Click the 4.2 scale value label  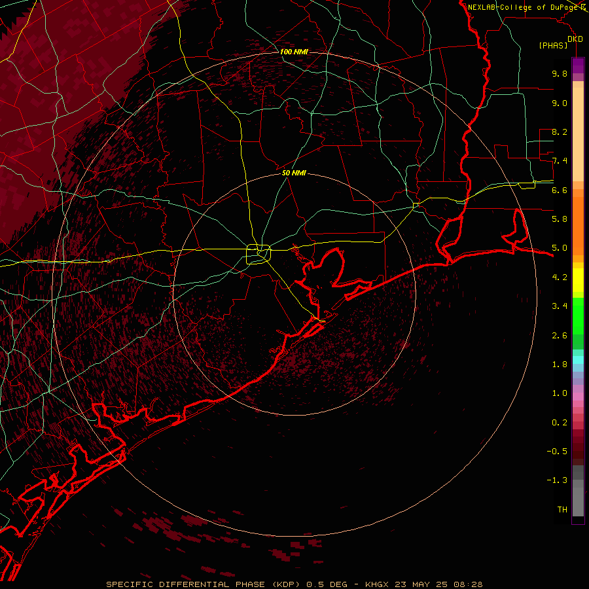point(560,277)
